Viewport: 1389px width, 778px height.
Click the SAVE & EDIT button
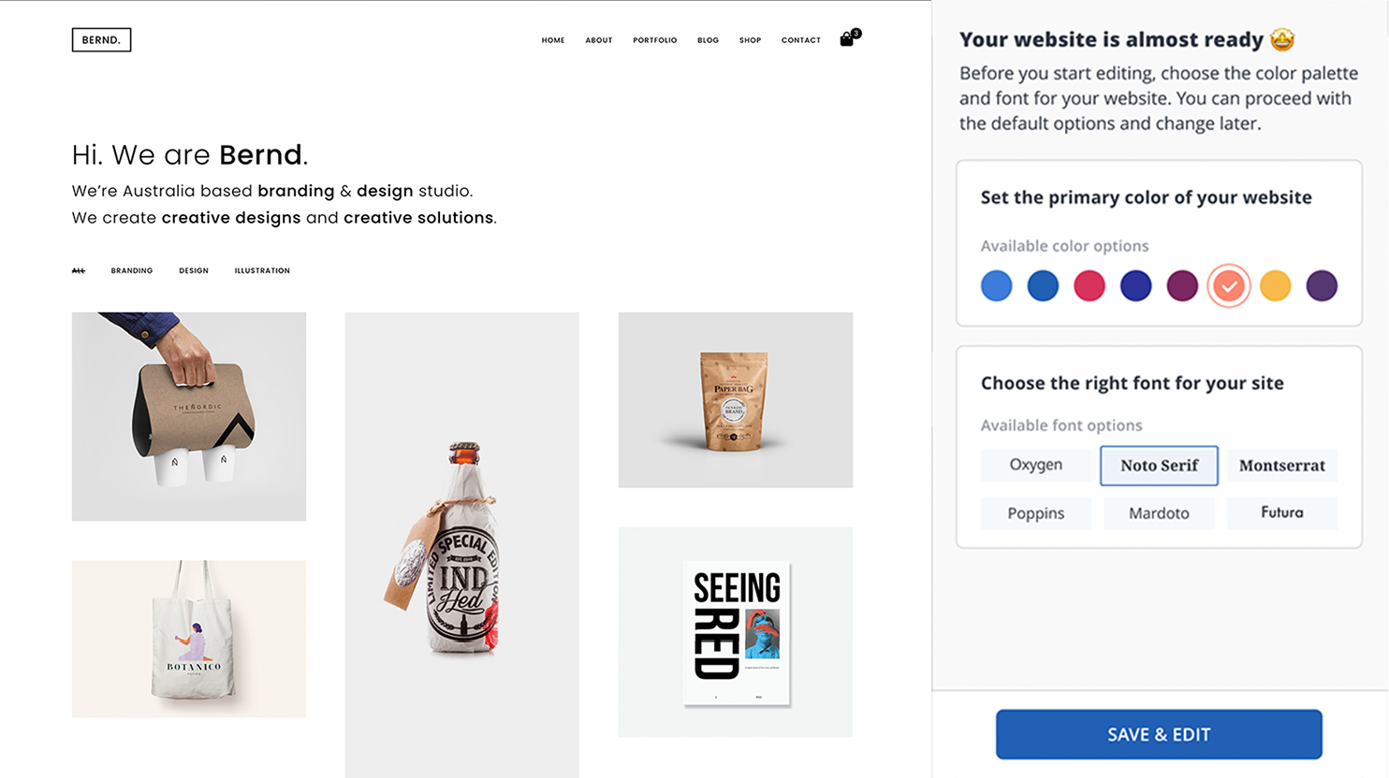[x=1159, y=734]
